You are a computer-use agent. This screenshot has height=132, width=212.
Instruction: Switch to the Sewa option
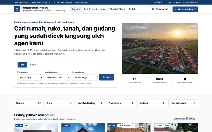(x=33, y=65)
